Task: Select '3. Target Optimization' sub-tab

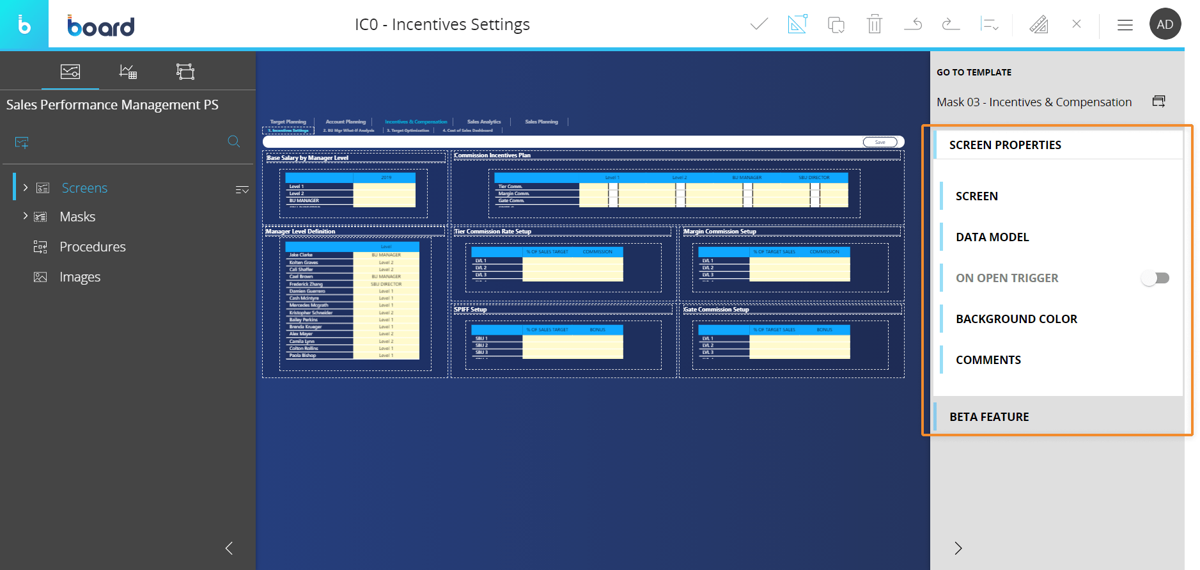Action: (x=408, y=131)
